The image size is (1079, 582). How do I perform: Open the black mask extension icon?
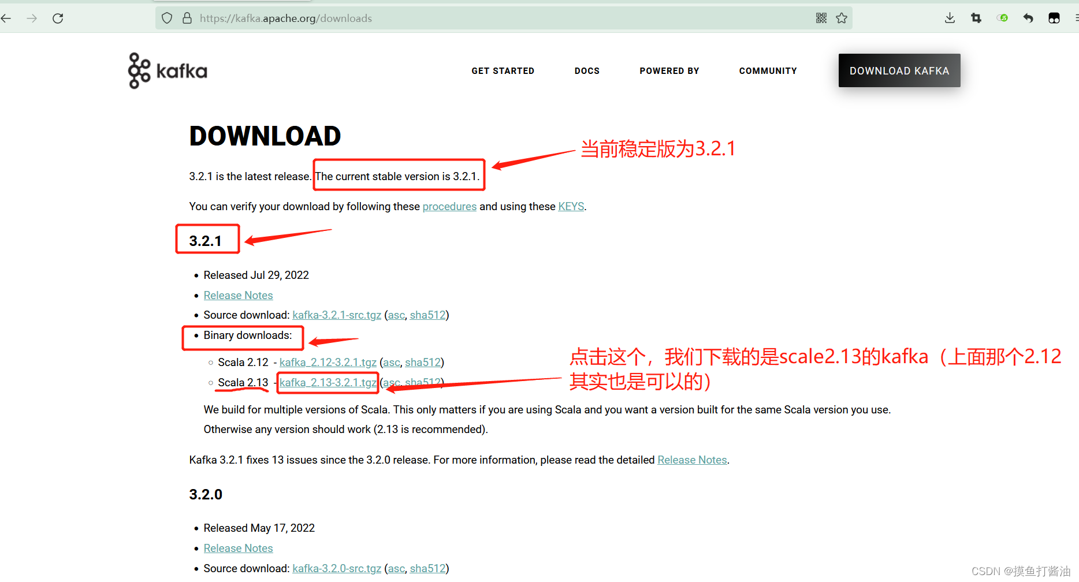pos(1054,18)
